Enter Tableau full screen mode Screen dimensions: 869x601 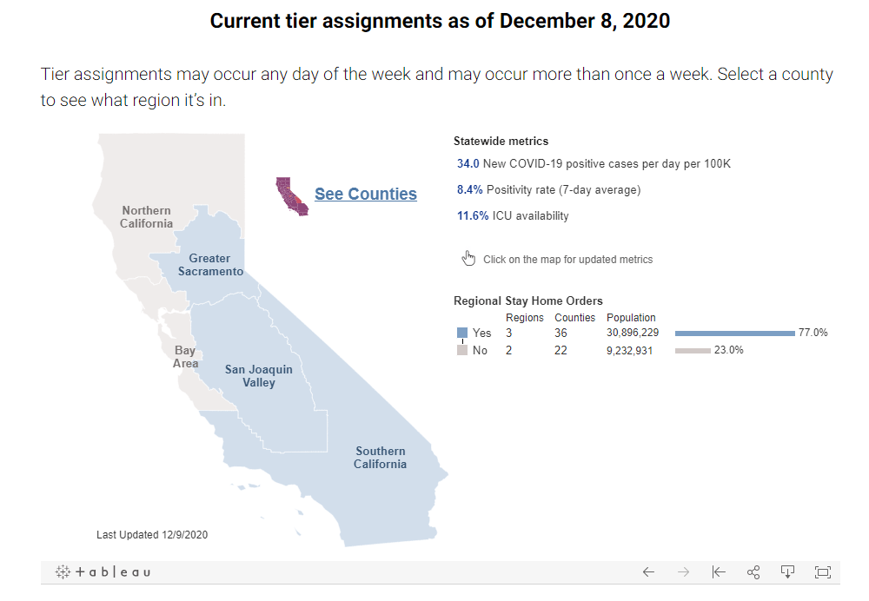pos(822,571)
